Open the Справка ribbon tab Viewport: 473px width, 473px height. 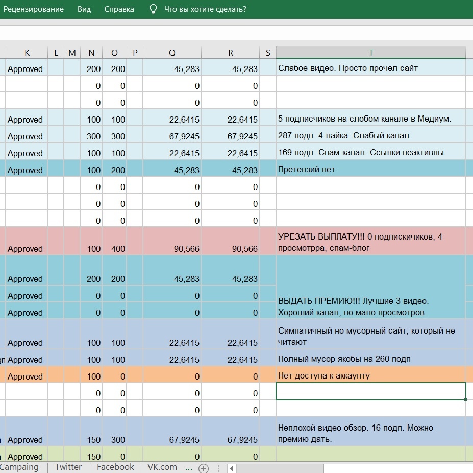coord(119,9)
